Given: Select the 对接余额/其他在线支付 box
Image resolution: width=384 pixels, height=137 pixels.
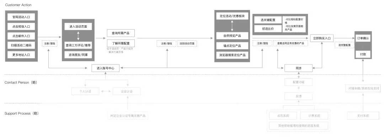Looking at the screenshot, I should 363,88.
